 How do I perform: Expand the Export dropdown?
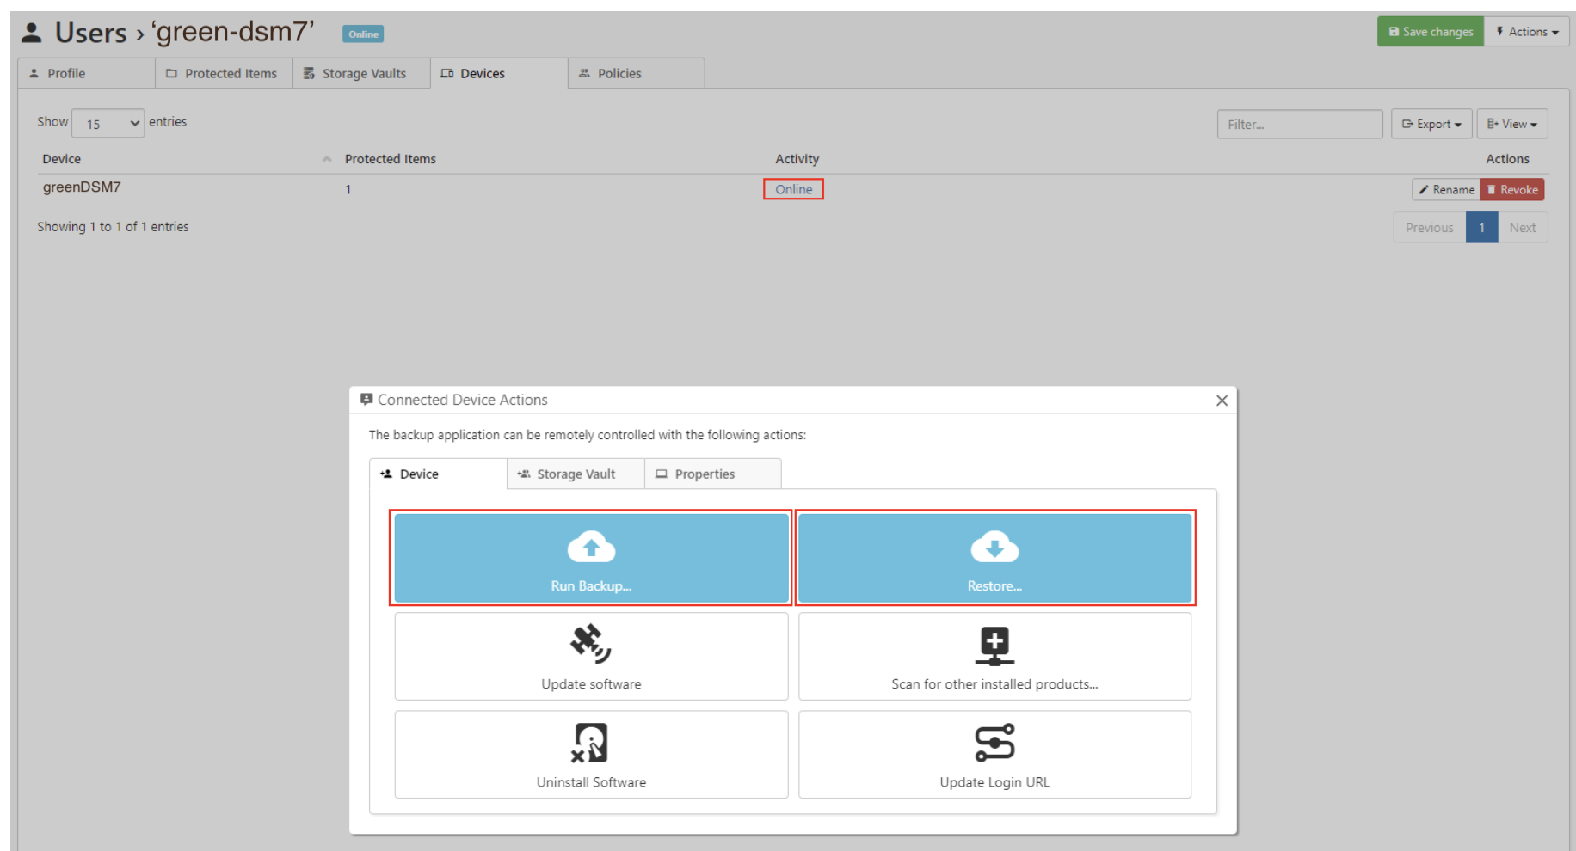[1431, 124]
